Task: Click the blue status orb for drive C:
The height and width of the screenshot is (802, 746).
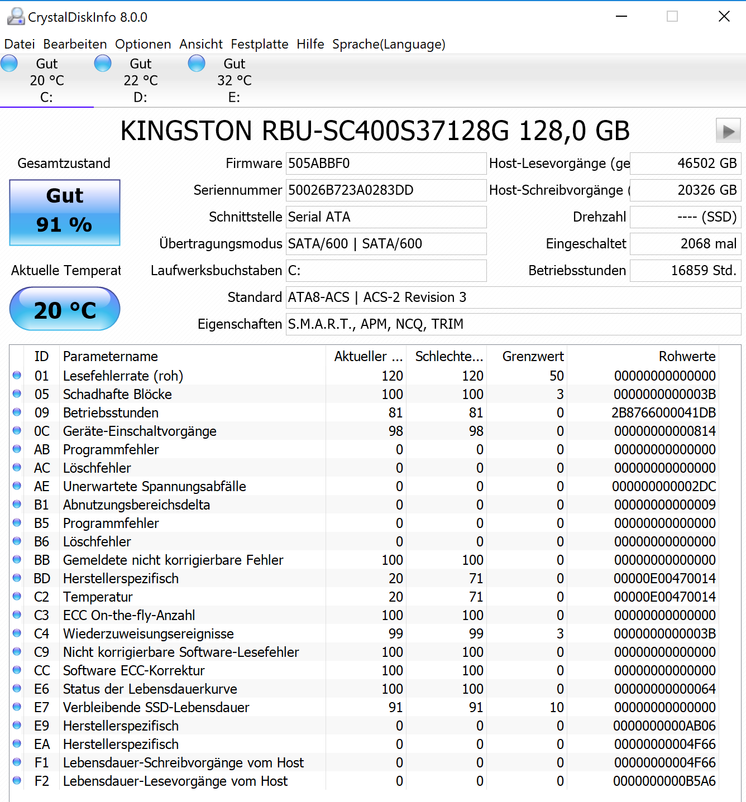Action: tap(9, 64)
